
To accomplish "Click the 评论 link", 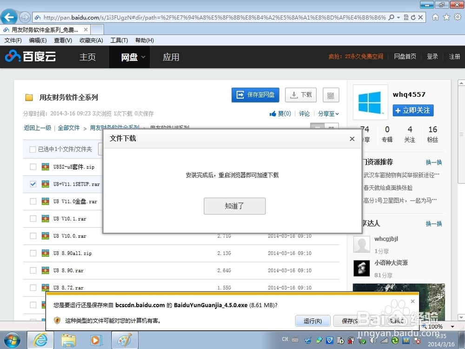I will [304, 114].
